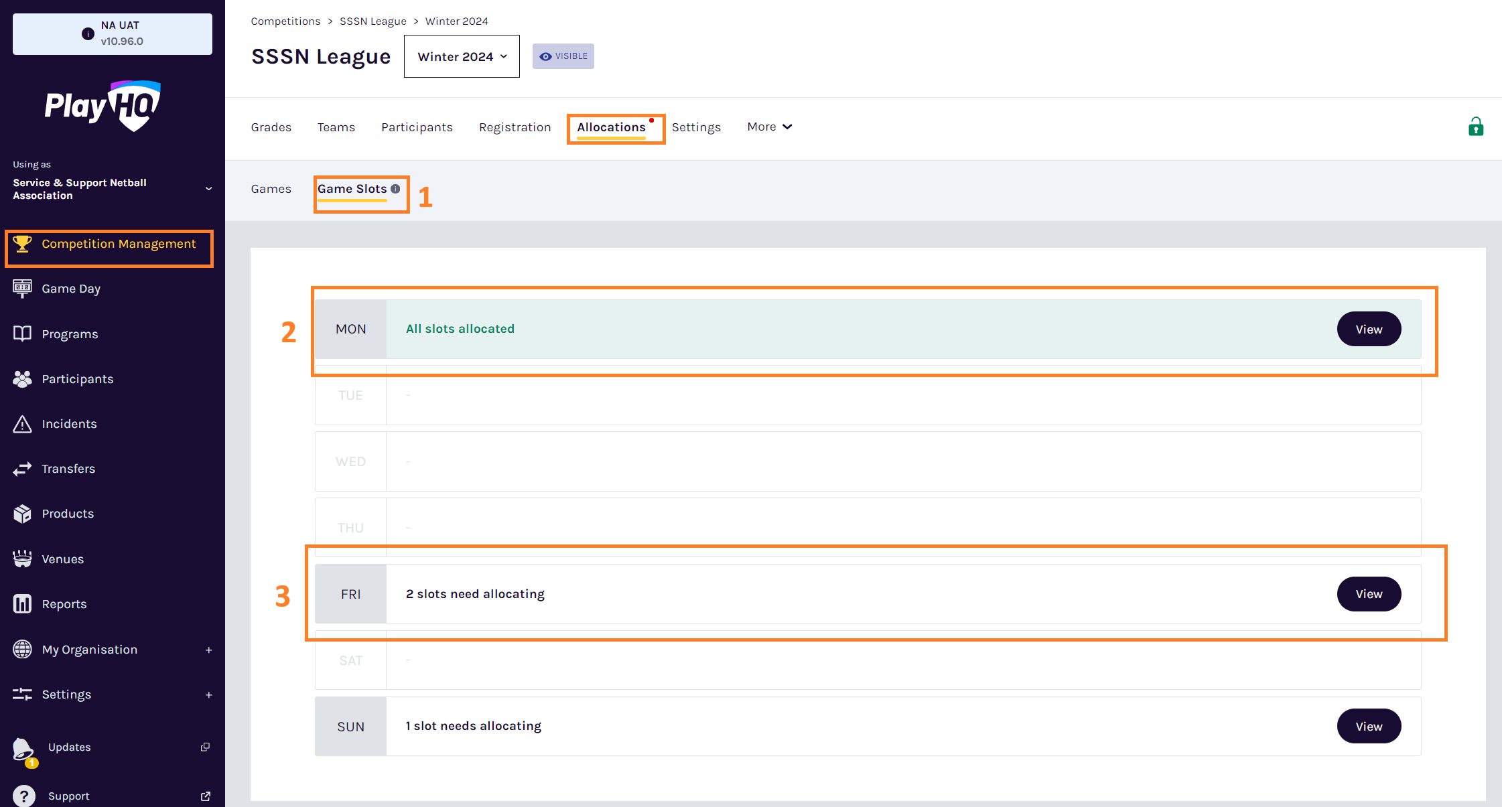The height and width of the screenshot is (807, 1502).
Task: Expand the organisation switcher chevron
Action: [209, 189]
